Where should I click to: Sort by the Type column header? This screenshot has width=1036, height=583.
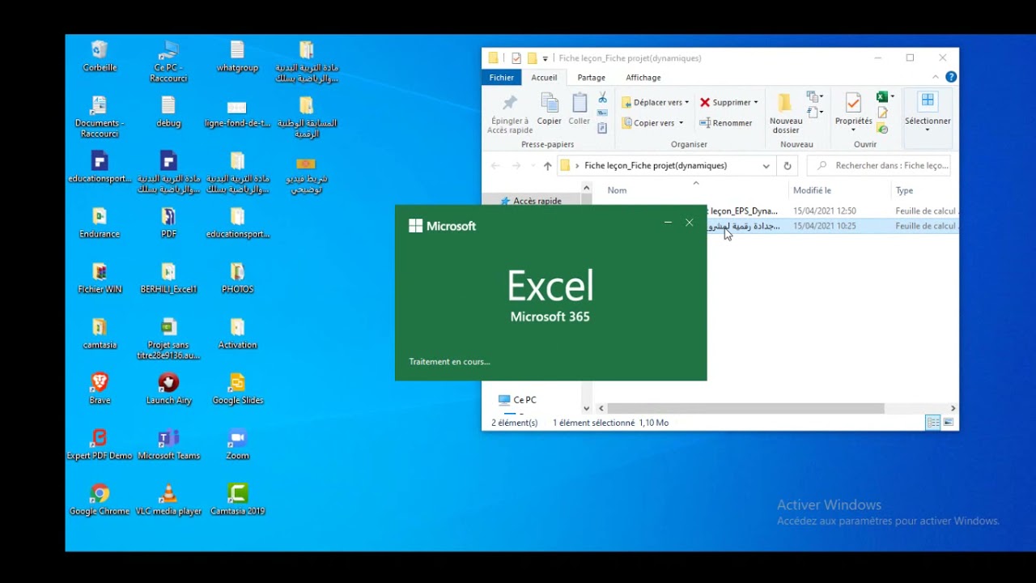904,190
